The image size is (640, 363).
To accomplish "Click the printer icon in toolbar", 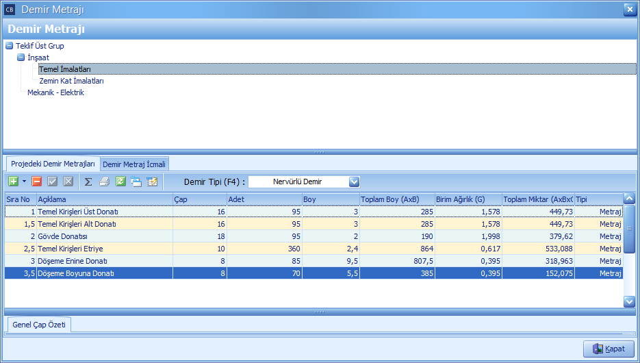I will (x=105, y=181).
